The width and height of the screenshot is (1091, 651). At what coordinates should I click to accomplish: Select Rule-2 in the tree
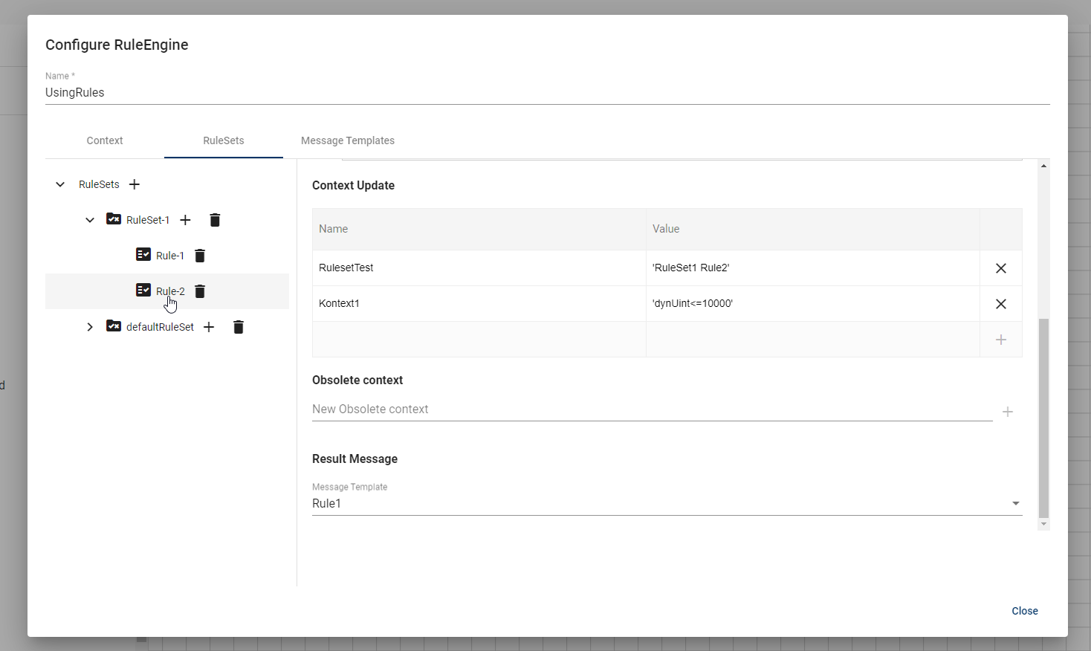(170, 291)
